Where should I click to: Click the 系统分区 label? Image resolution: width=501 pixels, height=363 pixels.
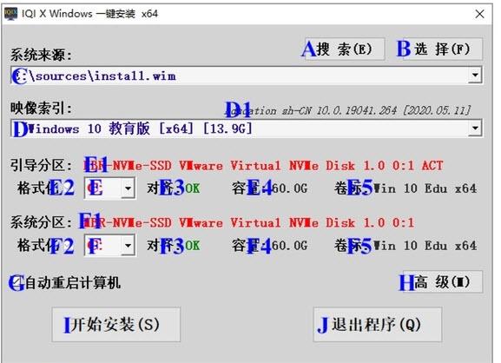(x=41, y=222)
